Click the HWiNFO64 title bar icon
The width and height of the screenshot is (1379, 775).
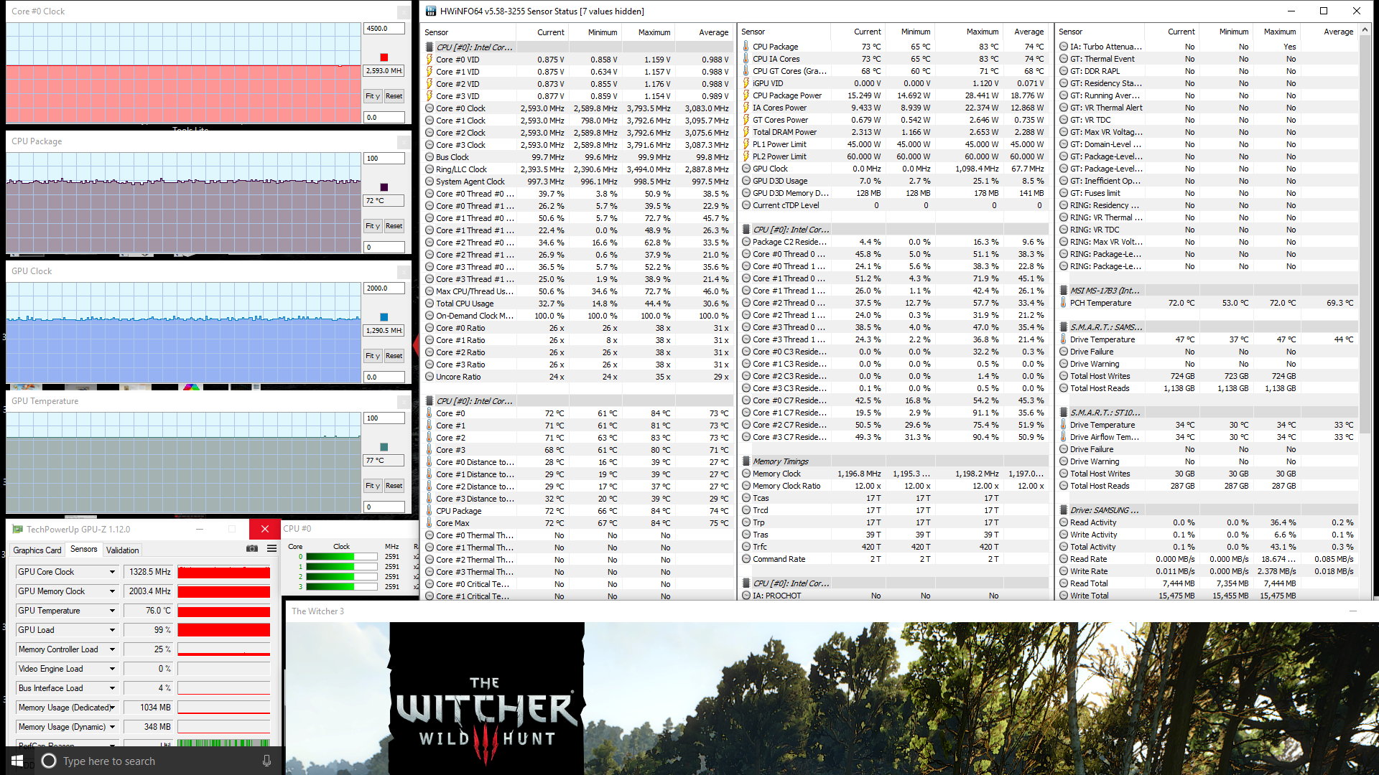[x=430, y=11]
